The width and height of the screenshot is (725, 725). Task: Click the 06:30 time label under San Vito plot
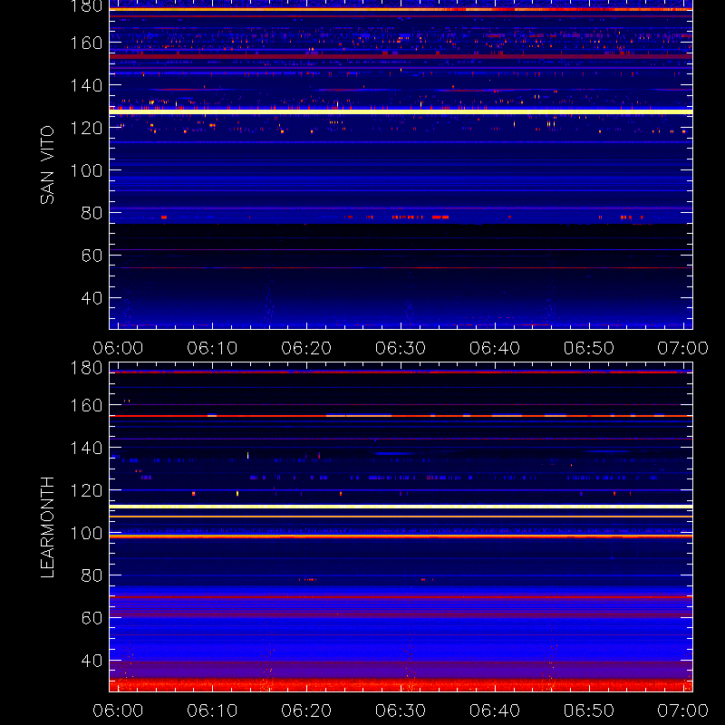(401, 348)
